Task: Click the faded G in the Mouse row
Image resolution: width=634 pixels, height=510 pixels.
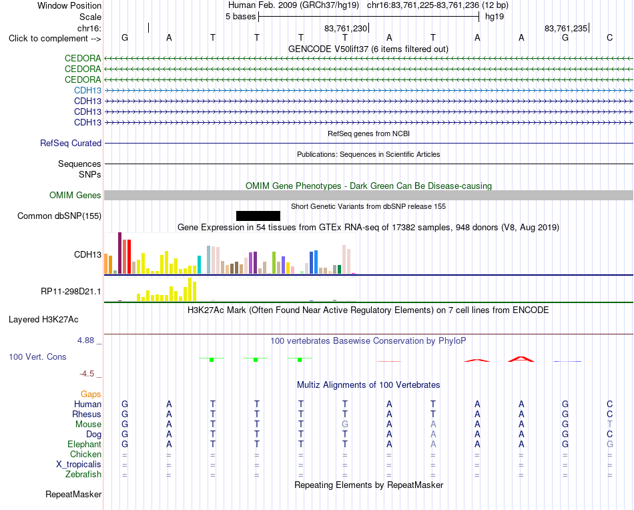Action: [345, 425]
